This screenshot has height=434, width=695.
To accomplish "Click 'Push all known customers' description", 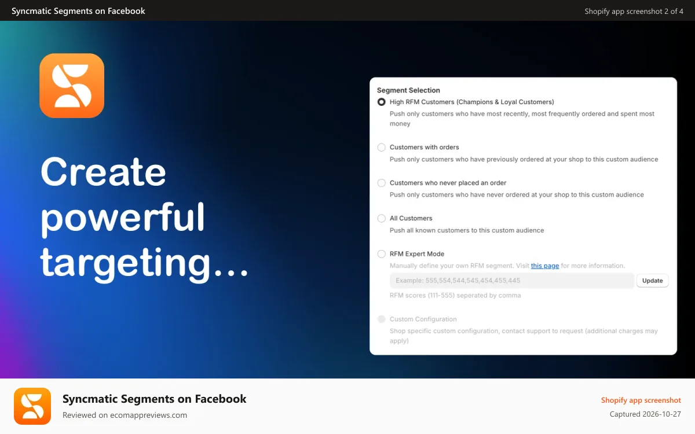I will pos(467,230).
